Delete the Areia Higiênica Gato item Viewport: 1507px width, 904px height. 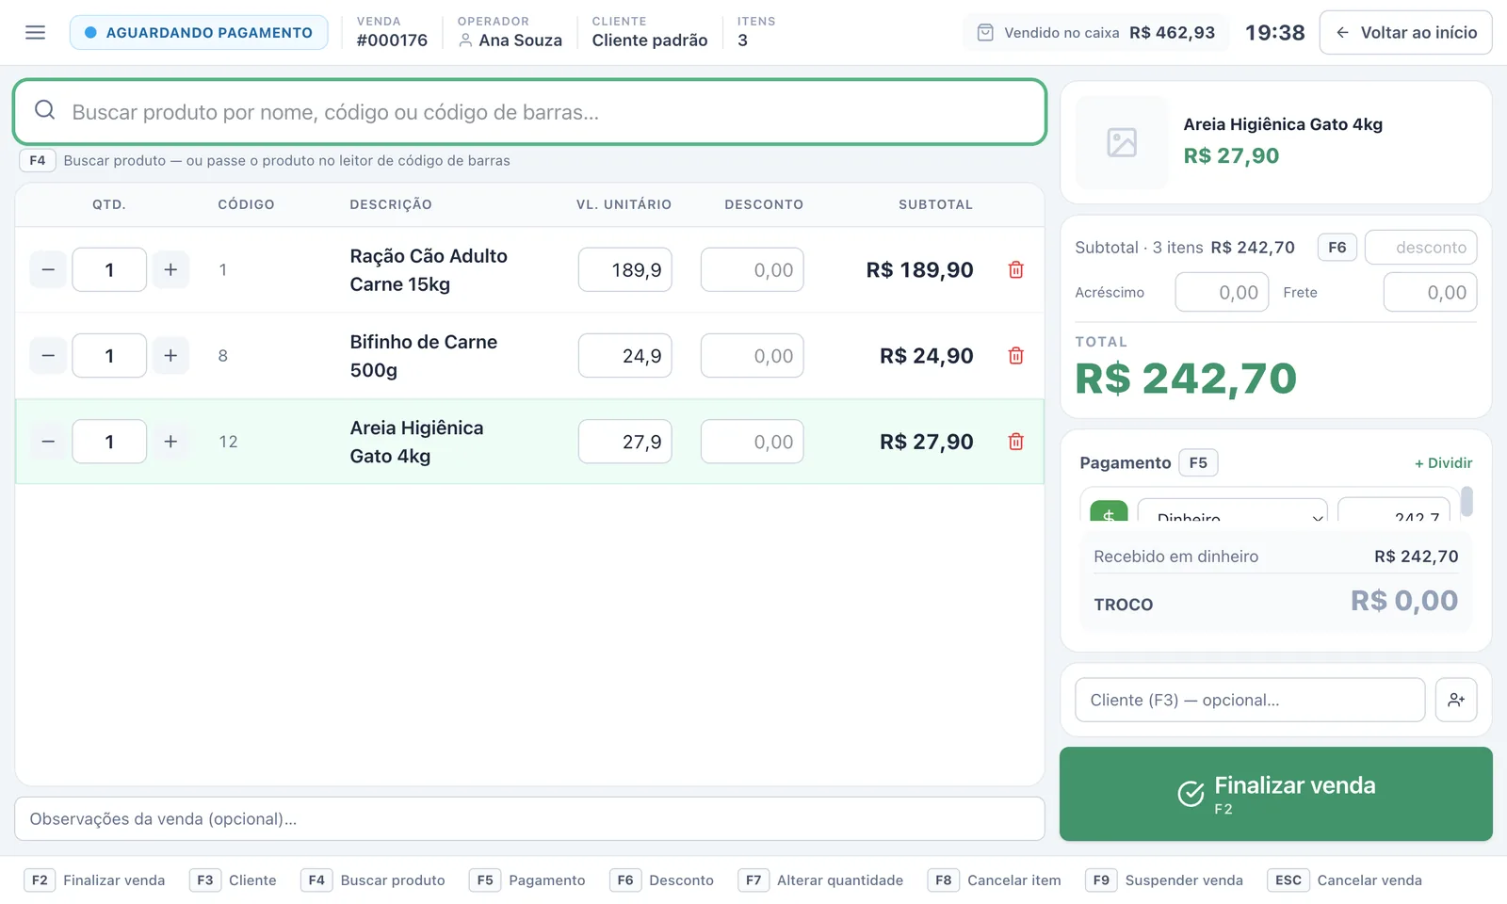1015,442
